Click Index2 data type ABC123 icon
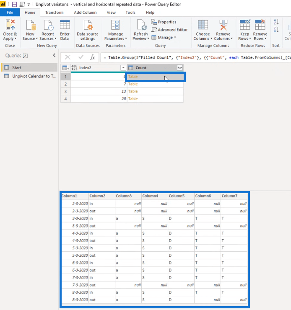 coord(74,67)
